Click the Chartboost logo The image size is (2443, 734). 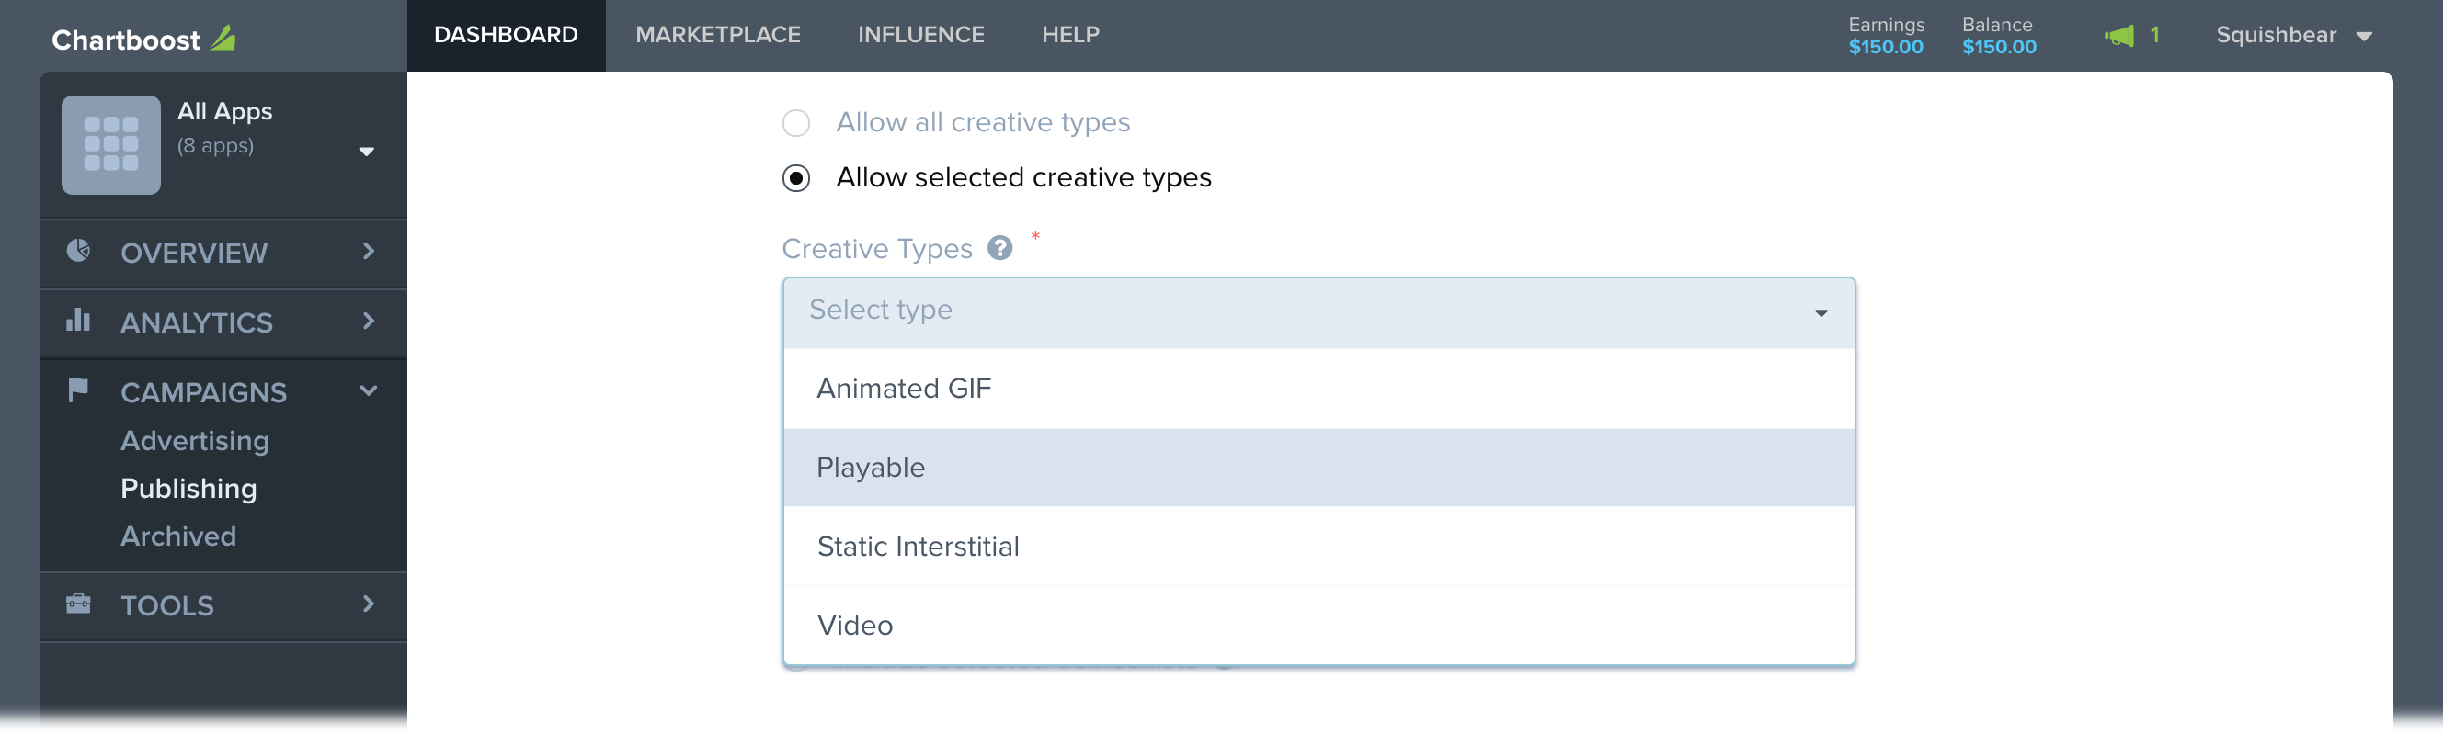click(x=143, y=39)
